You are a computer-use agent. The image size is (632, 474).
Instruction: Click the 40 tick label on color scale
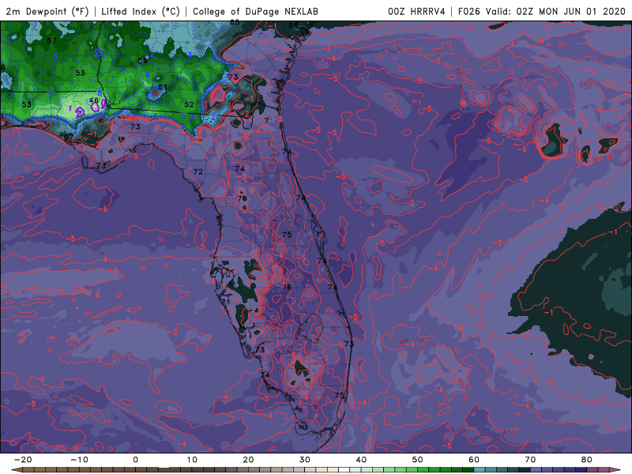tap(361, 460)
